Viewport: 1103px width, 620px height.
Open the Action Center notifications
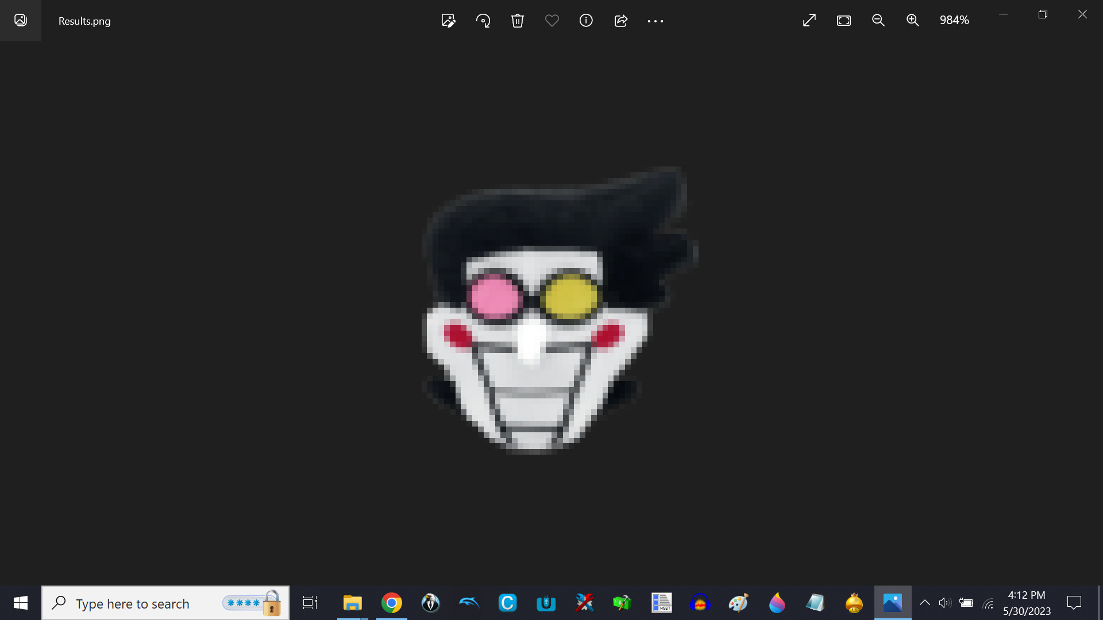click(1074, 603)
